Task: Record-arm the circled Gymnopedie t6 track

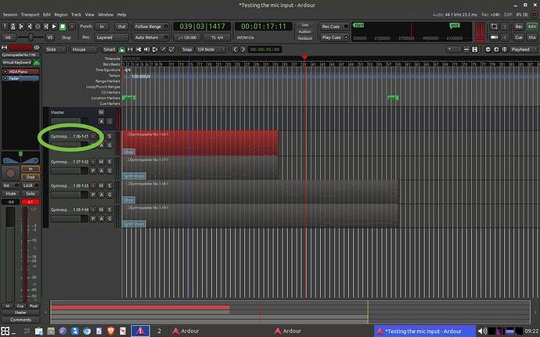Action: 93,136
